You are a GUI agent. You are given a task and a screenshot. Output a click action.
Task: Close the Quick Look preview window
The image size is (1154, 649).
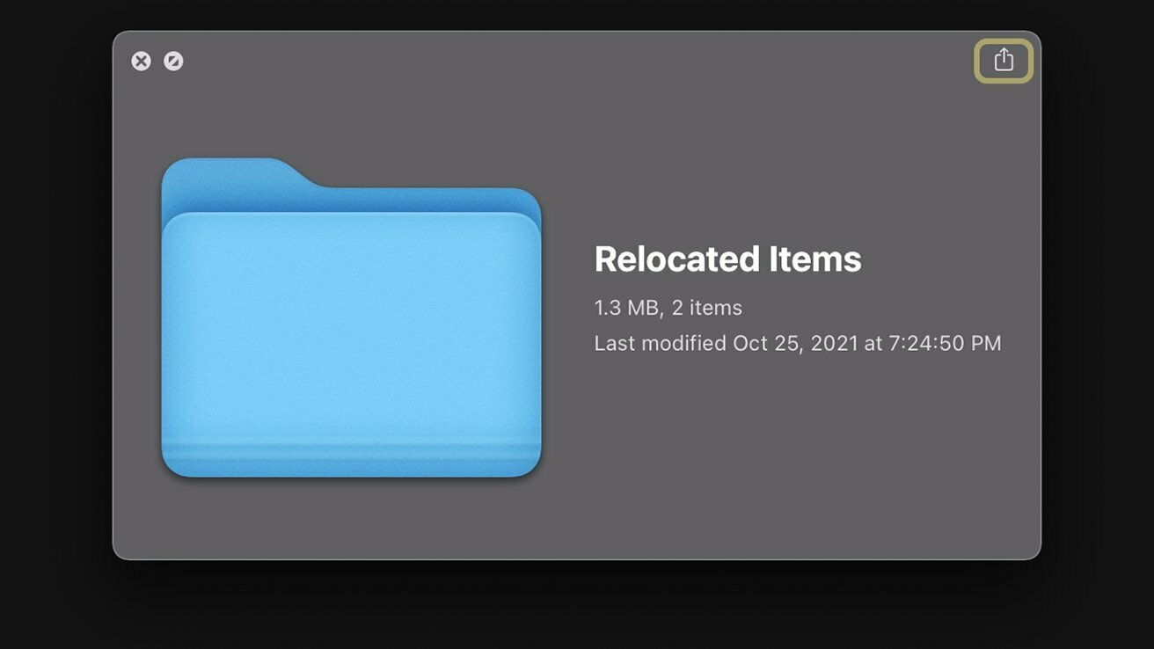click(141, 61)
